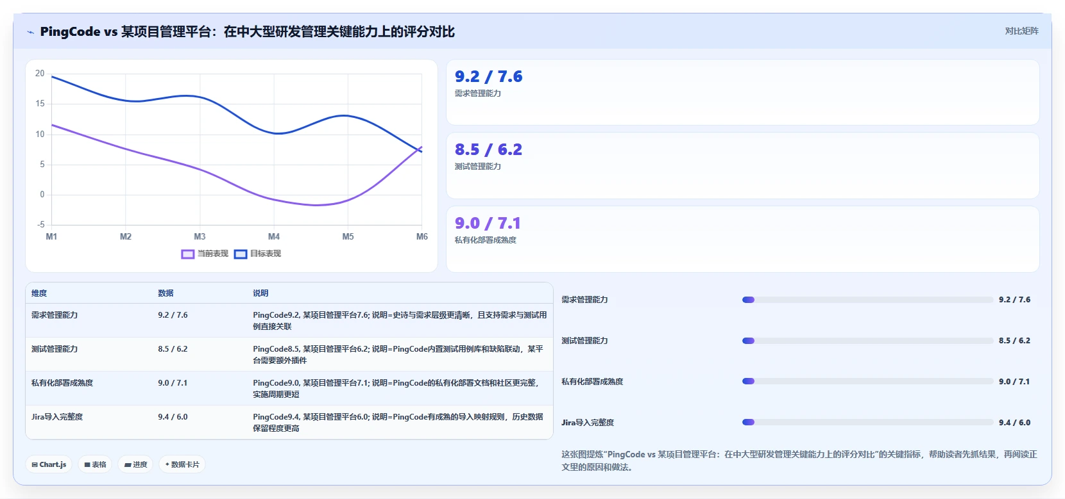This screenshot has width=1065, height=499.
Task: Click M6 label on chart x-axis
Action: coord(422,237)
